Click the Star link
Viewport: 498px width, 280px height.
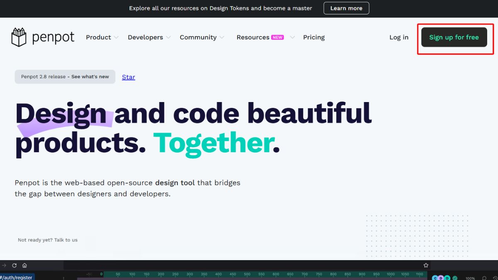point(128,77)
